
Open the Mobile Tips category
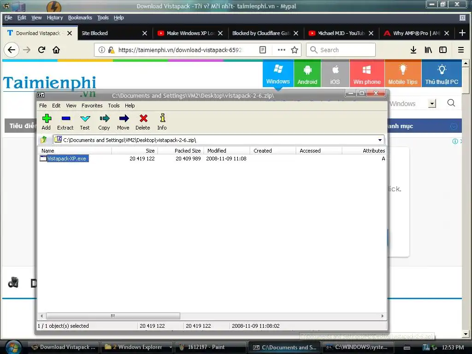point(403,74)
